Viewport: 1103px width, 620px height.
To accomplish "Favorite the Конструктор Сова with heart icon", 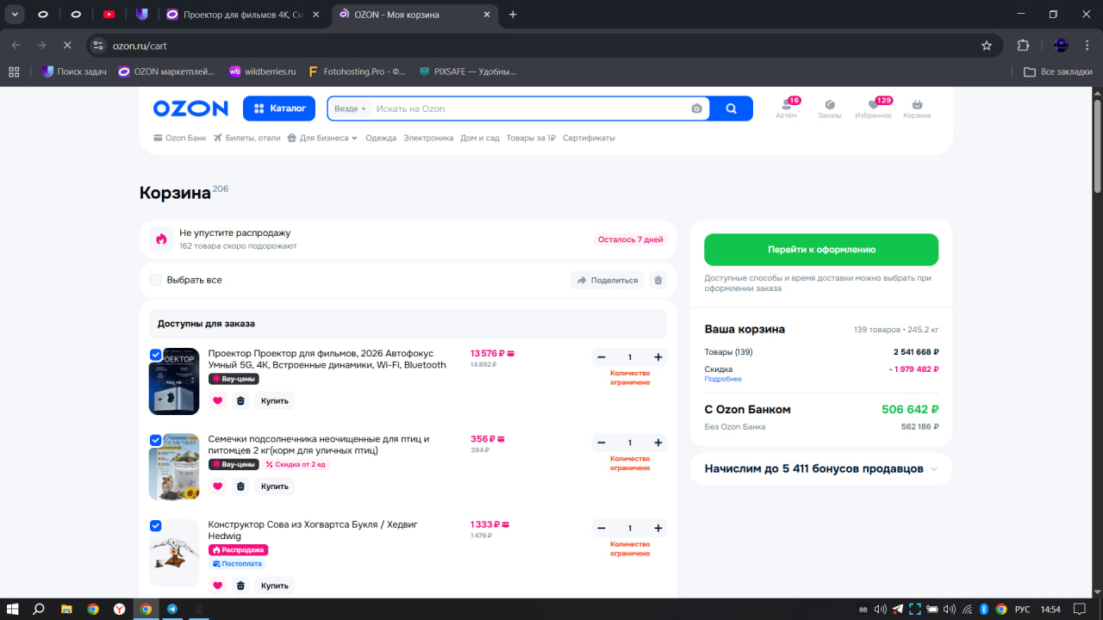I will (217, 586).
